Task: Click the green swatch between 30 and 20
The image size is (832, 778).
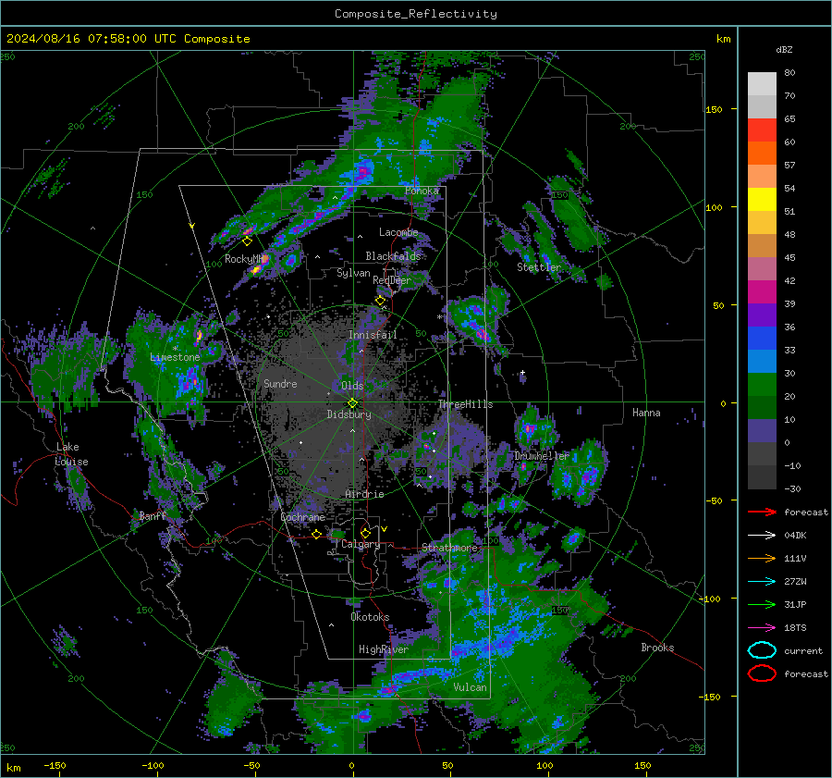Action: tap(762, 384)
